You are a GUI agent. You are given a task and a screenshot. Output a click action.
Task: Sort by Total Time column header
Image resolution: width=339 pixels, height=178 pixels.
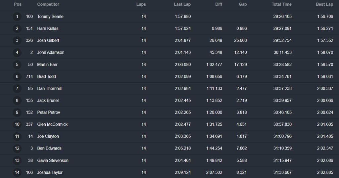(x=281, y=4)
